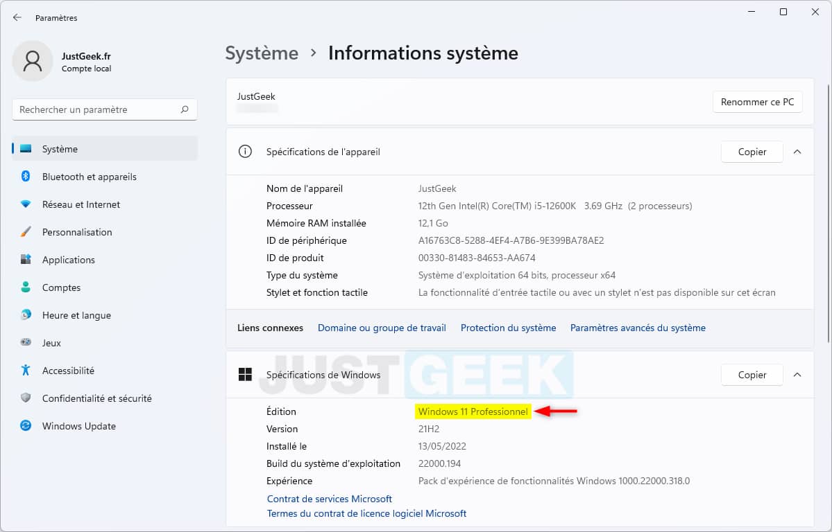
Task: Click the user avatar icon
Action: coord(33,61)
